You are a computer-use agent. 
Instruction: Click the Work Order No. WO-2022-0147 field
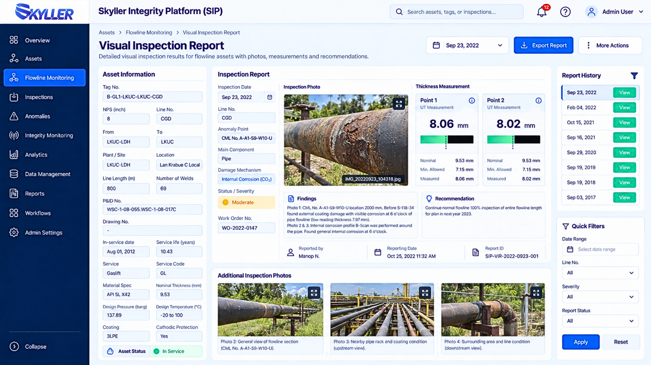click(x=246, y=228)
